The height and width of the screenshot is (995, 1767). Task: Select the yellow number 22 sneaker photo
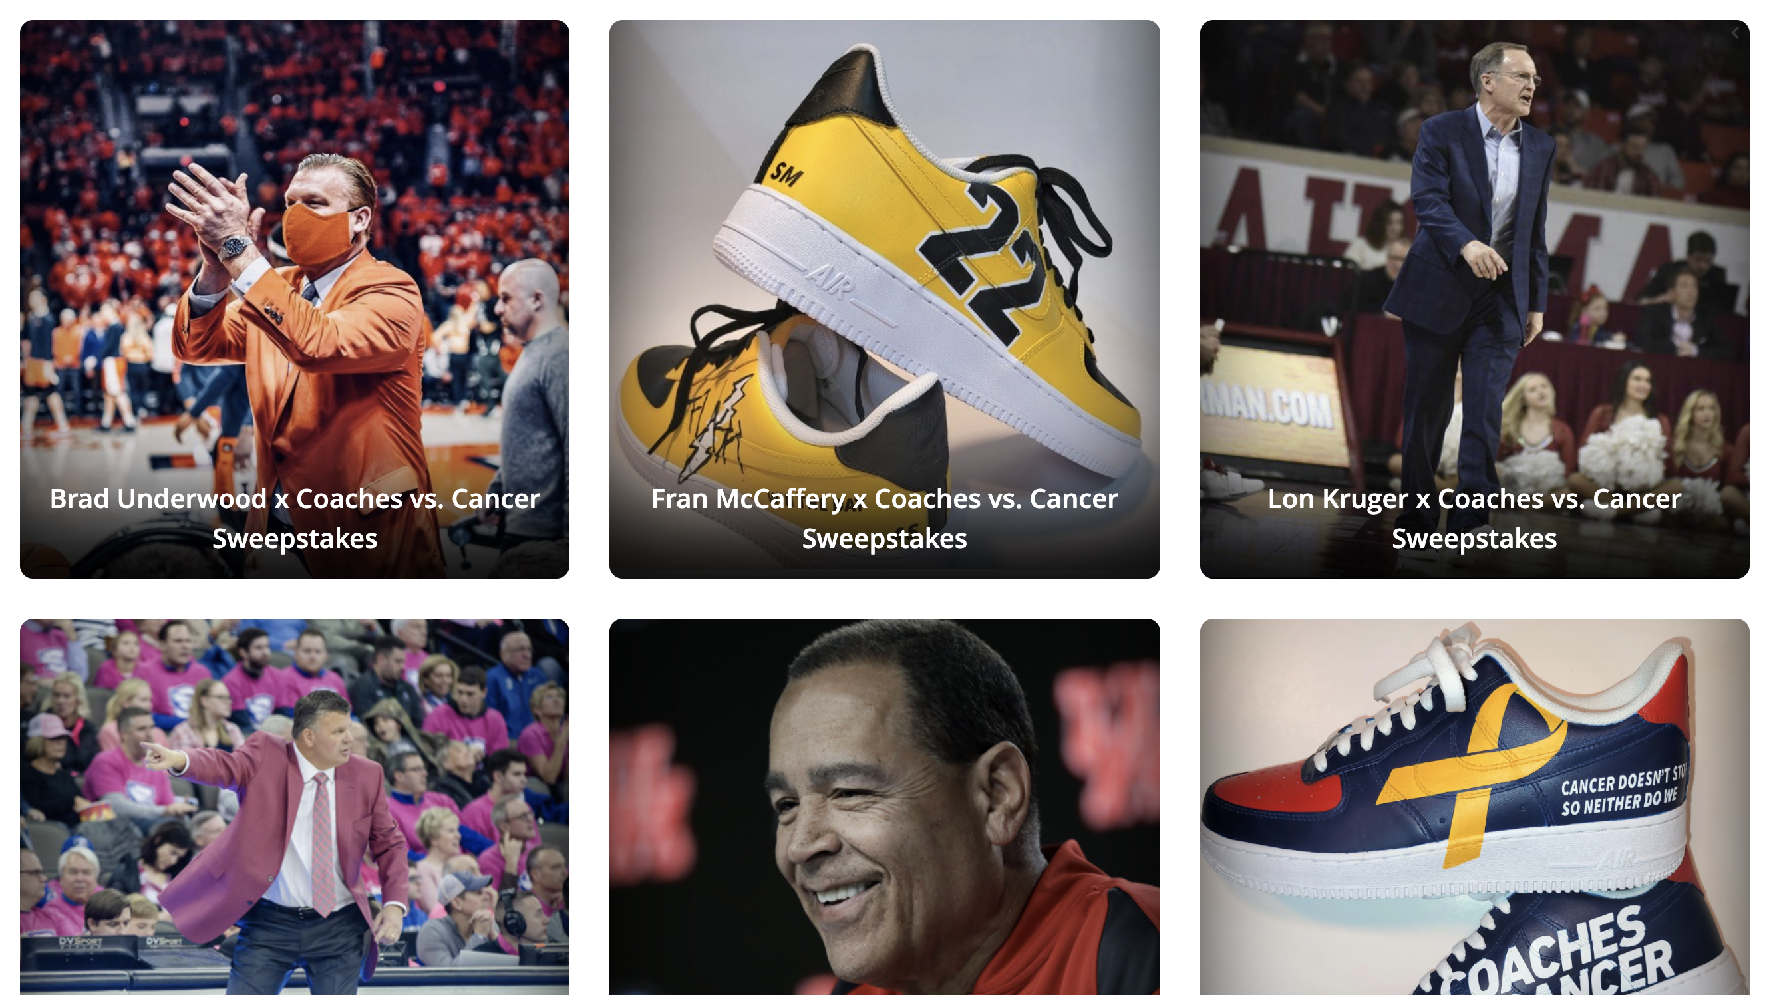[x=884, y=299]
